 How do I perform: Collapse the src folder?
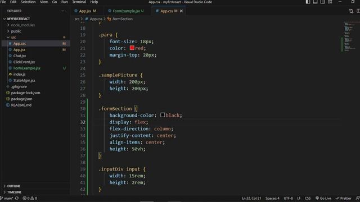coord(13,38)
